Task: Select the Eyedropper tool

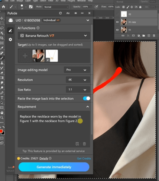Action: [x=2, y=48]
